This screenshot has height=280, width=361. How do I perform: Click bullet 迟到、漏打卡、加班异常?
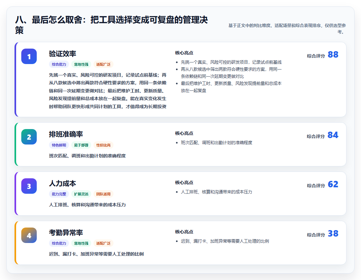pyautogui.click(x=225, y=241)
